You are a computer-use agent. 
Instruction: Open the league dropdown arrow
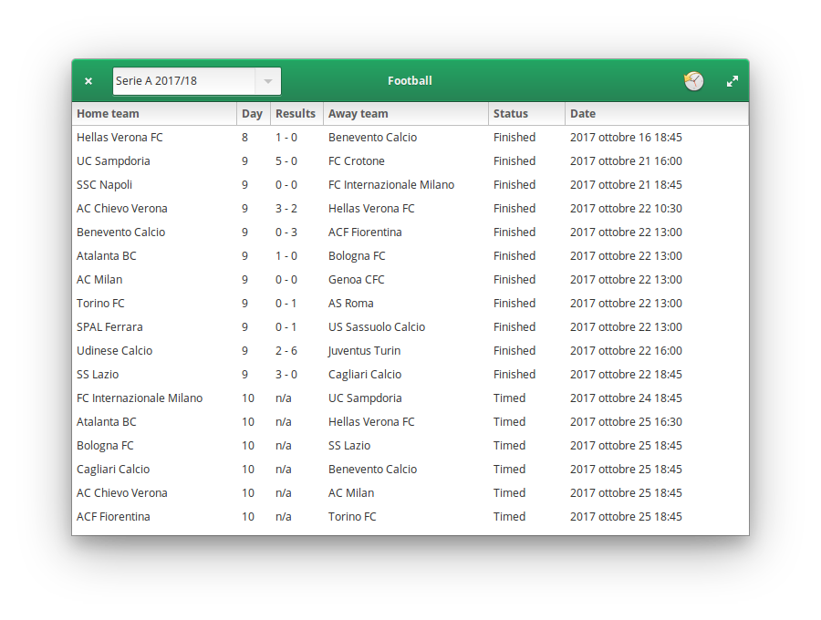[268, 81]
